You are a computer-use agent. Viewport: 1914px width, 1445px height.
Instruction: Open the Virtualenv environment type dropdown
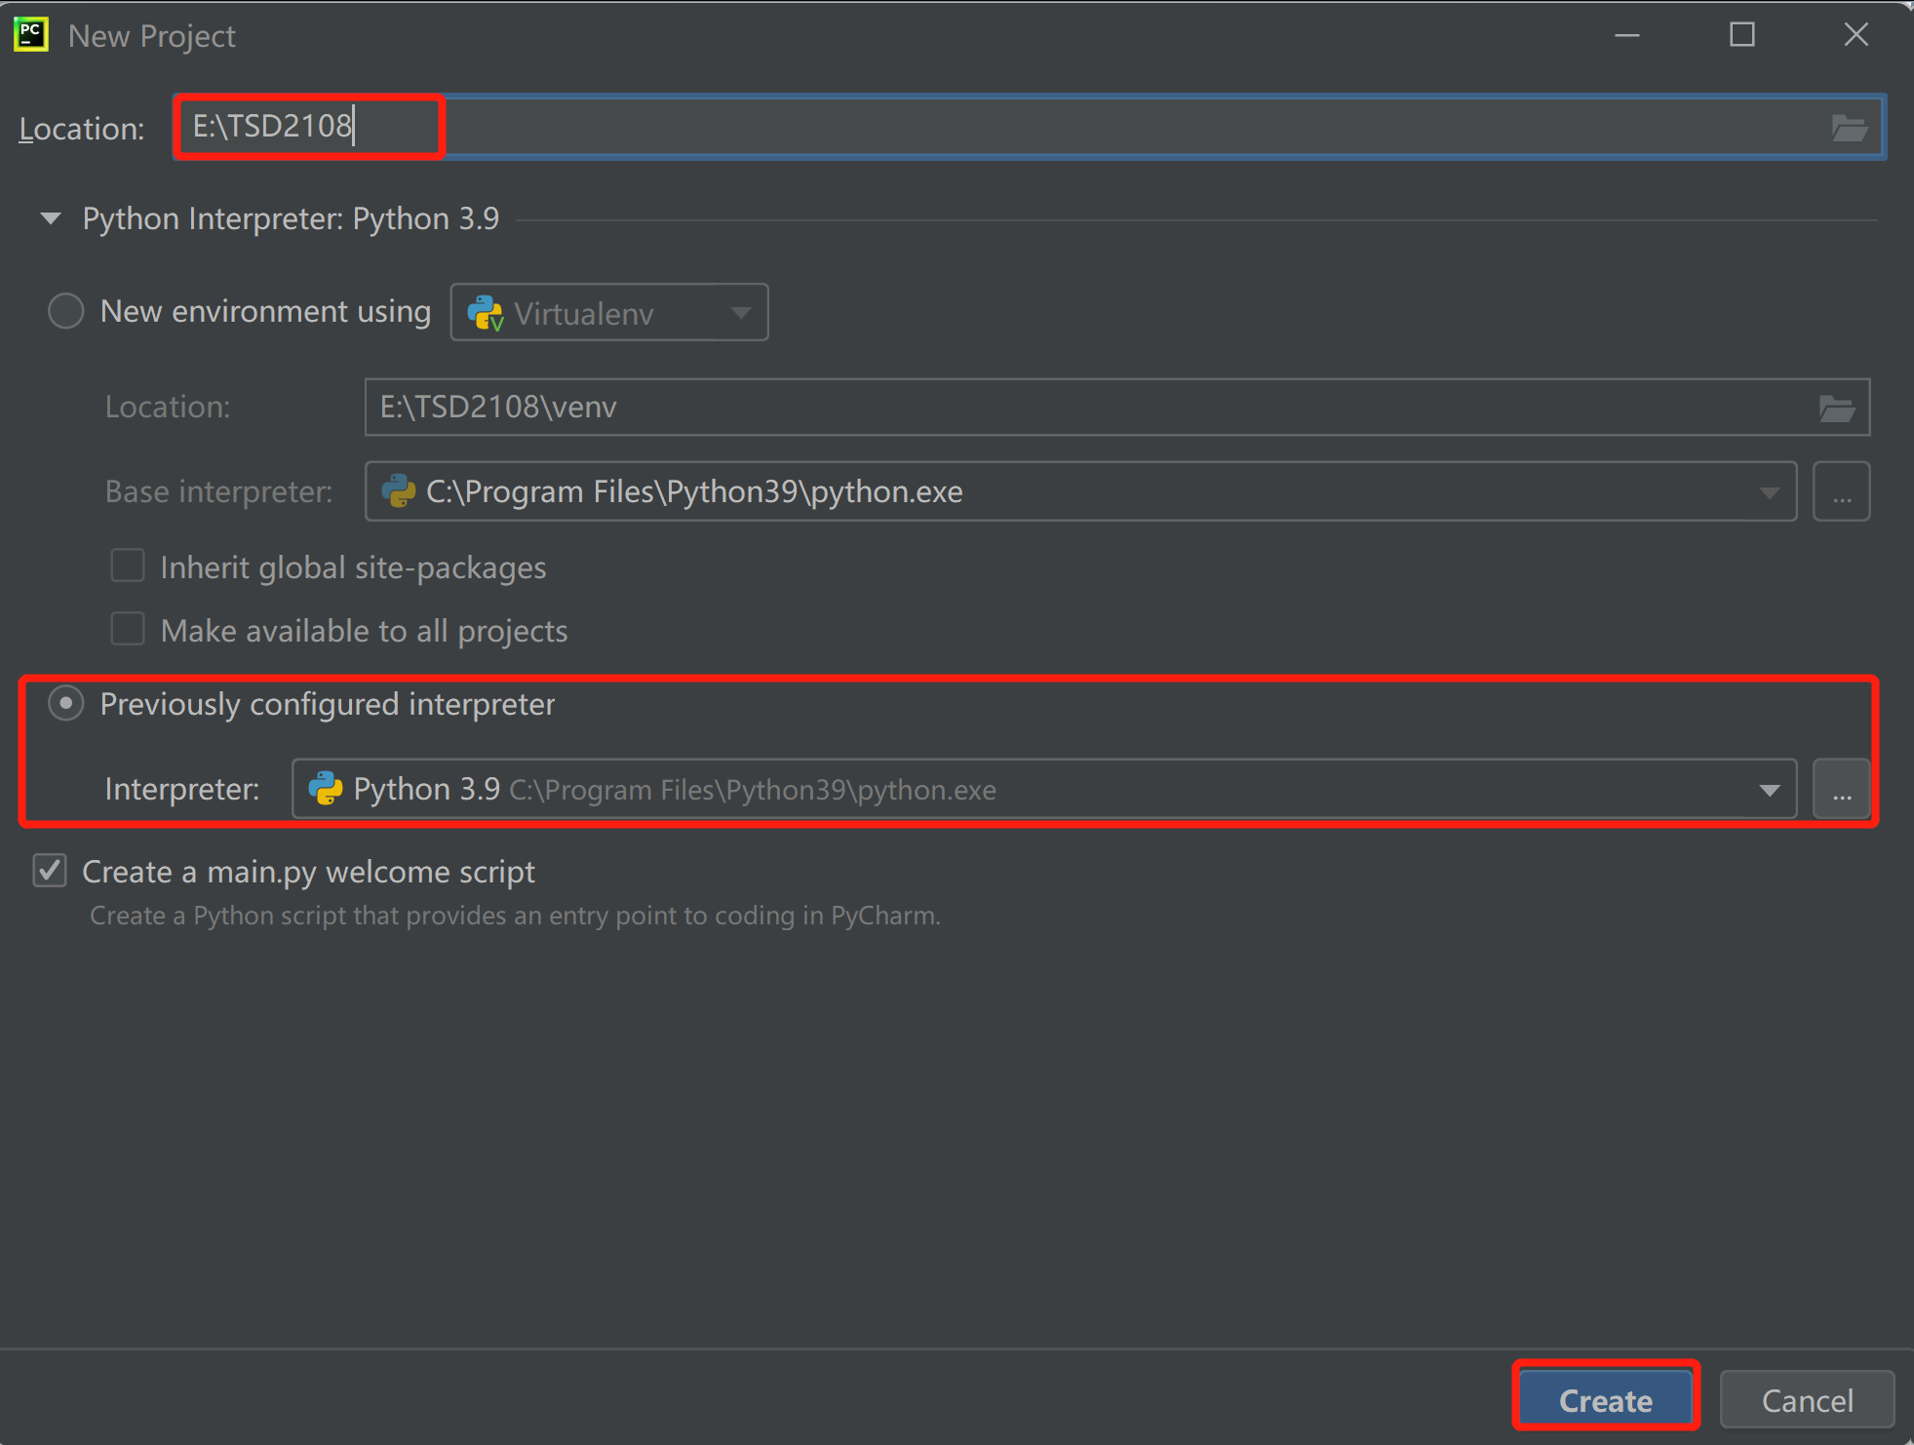pos(609,313)
